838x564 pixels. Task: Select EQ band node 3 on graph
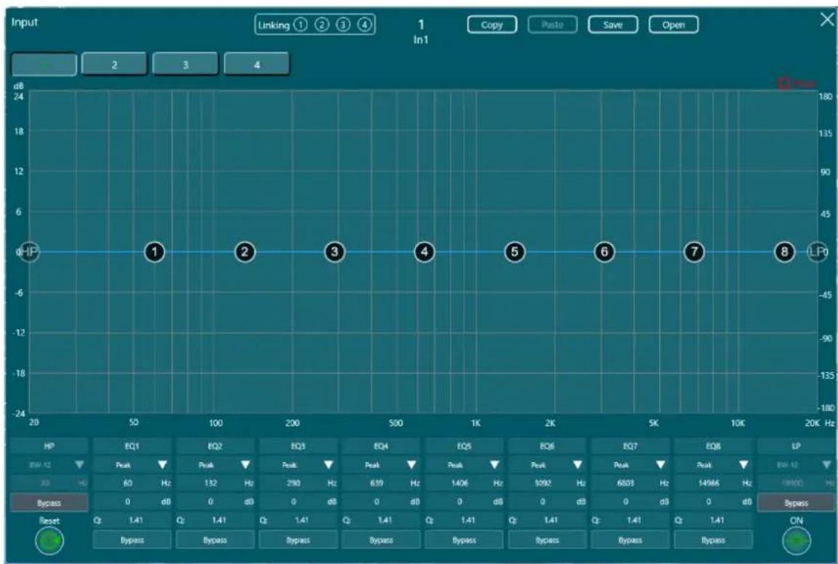334,251
